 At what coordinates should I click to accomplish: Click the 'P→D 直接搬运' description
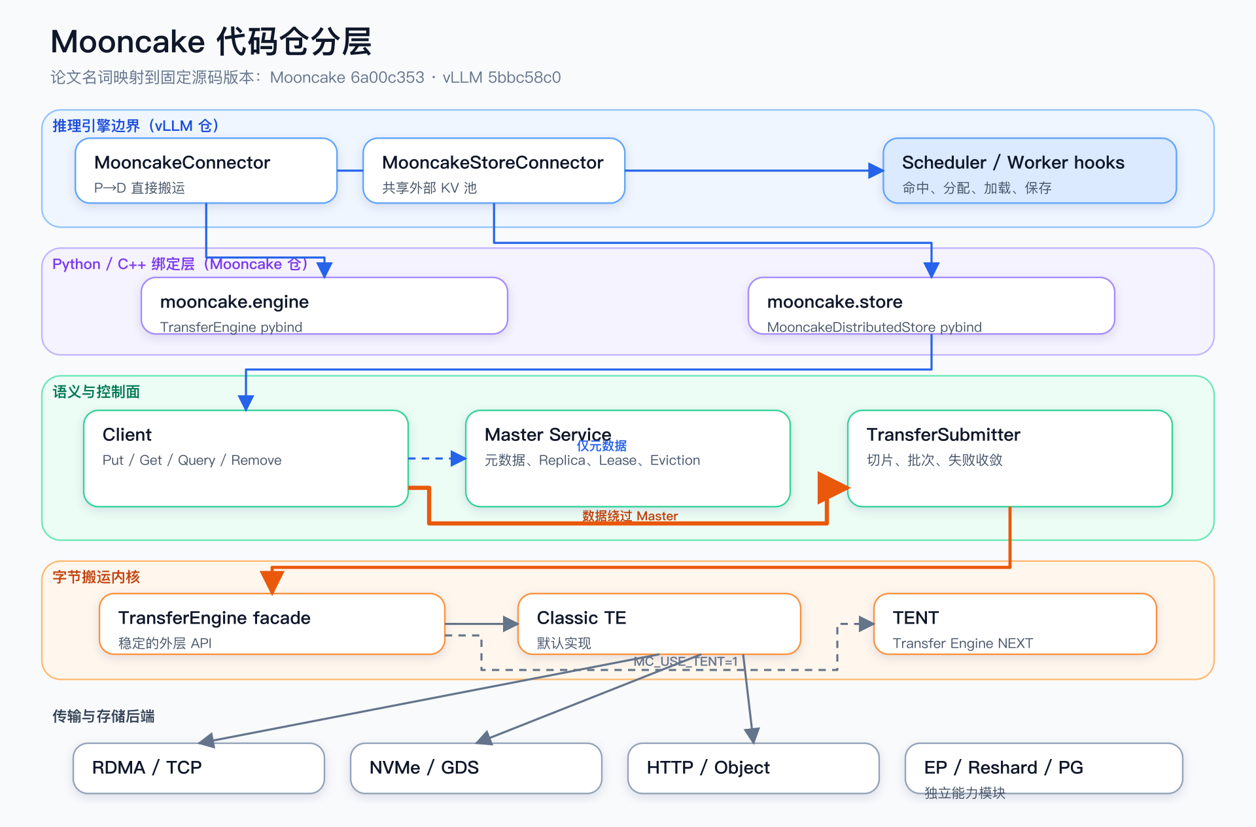[x=139, y=188]
